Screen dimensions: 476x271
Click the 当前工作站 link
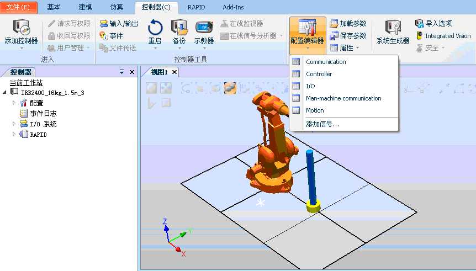[x=26, y=83]
